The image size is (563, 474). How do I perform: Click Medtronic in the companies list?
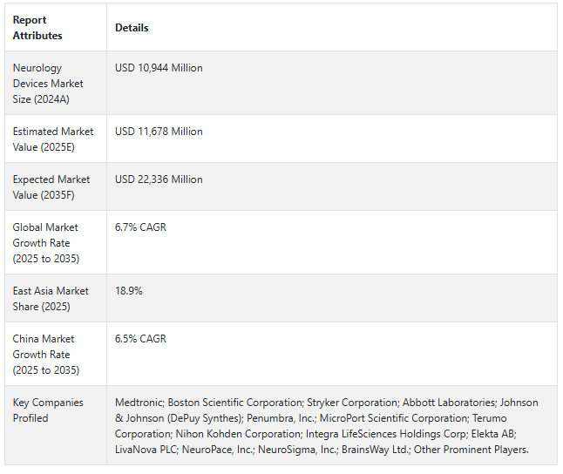tap(139, 403)
